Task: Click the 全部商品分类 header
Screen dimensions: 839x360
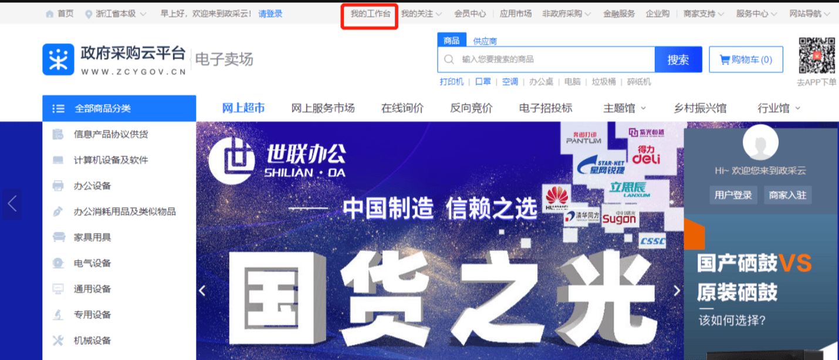Action: (119, 108)
